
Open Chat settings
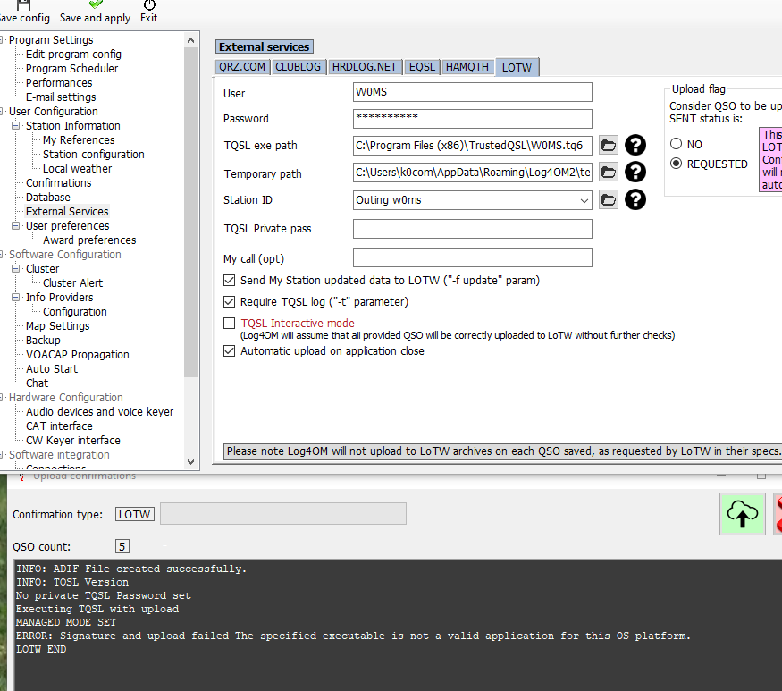pyautogui.click(x=37, y=383)
